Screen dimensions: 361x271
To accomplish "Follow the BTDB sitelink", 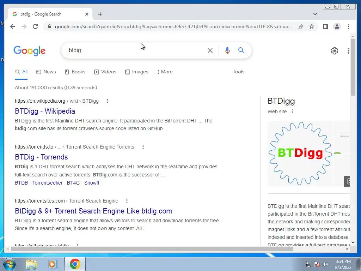I will pos(21,183).
